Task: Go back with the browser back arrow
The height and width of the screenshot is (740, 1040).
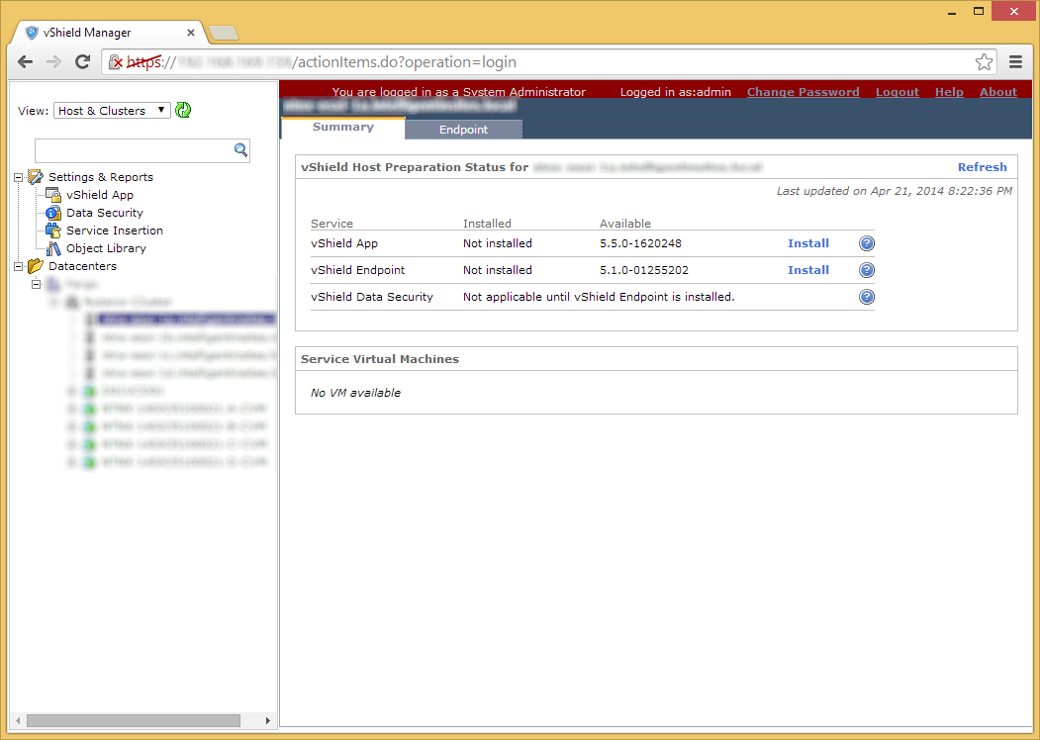Action: tap(25, 61)
